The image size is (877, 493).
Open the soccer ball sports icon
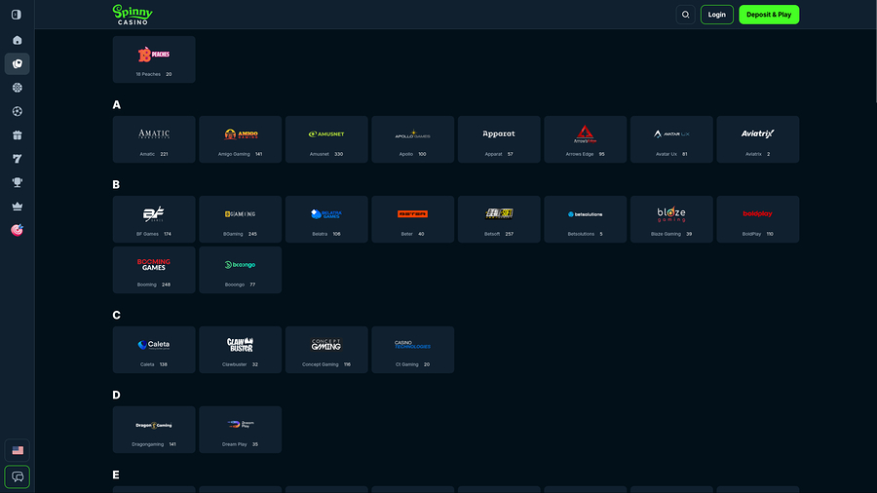18,111
